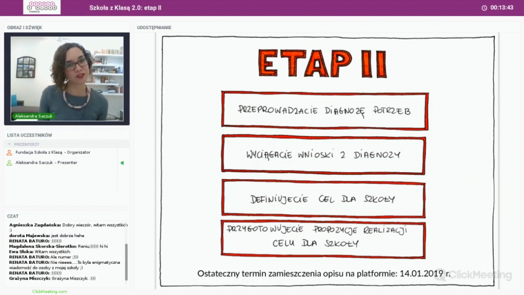Click the OBRAZ I DŹWIĘK panel header
The width and height of the screenshot is (524, 295).
coord(25,28)
